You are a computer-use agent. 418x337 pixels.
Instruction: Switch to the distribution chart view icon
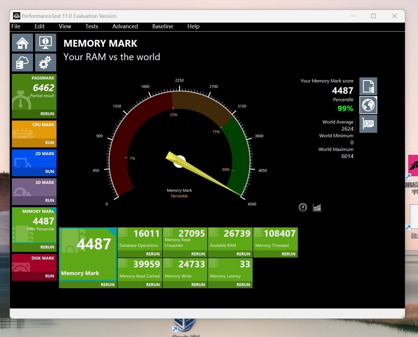[x=317, y=207]
